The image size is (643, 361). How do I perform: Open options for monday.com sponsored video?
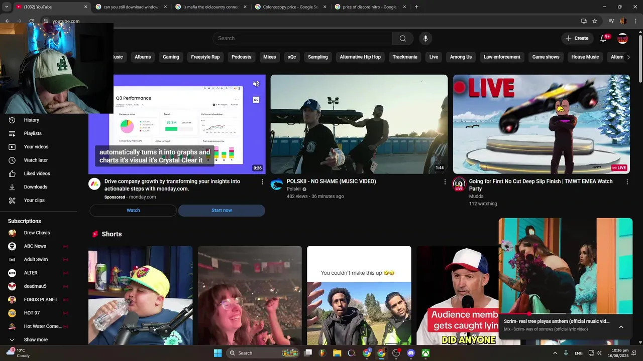(x=262, y=182)
